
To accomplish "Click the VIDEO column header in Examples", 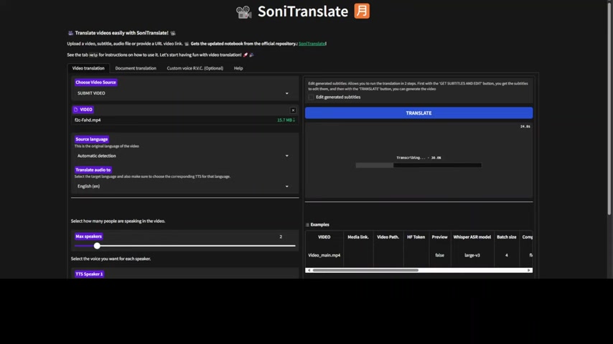I will point(324,237).
